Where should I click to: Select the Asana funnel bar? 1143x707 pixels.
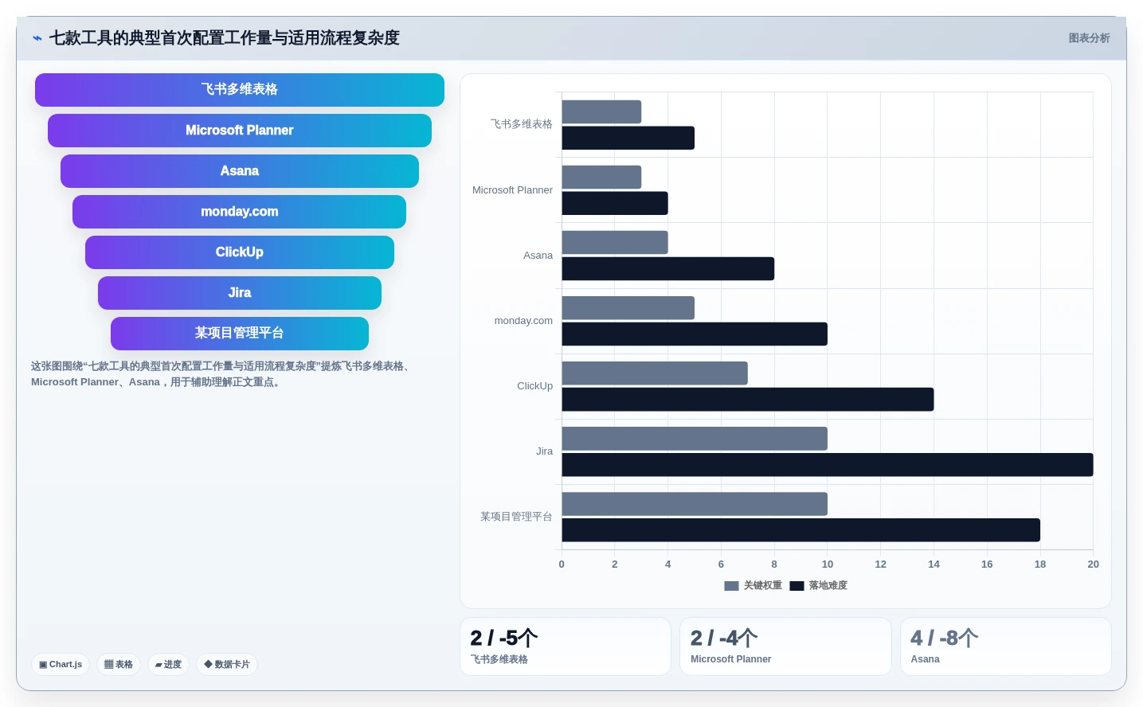coord(240,171)
